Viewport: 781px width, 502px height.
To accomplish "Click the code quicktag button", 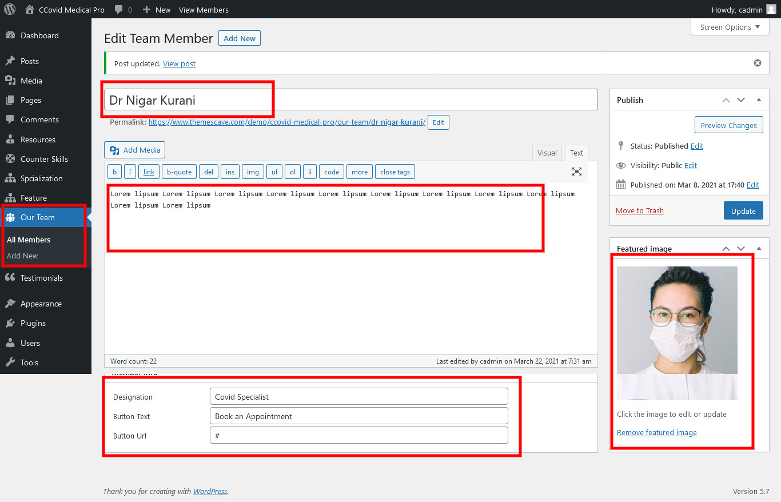I will [332, 172].
